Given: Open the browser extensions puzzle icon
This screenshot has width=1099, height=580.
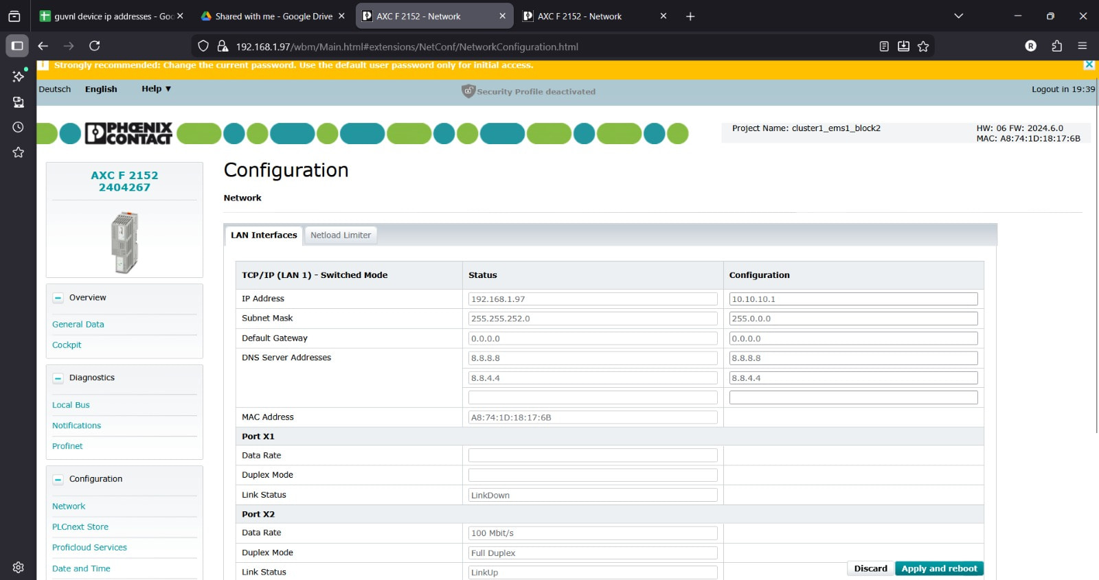Looking at the screenshot, I should 1056,46.
